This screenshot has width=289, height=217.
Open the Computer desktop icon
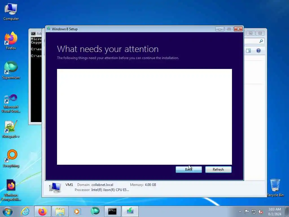click(11, 12)
